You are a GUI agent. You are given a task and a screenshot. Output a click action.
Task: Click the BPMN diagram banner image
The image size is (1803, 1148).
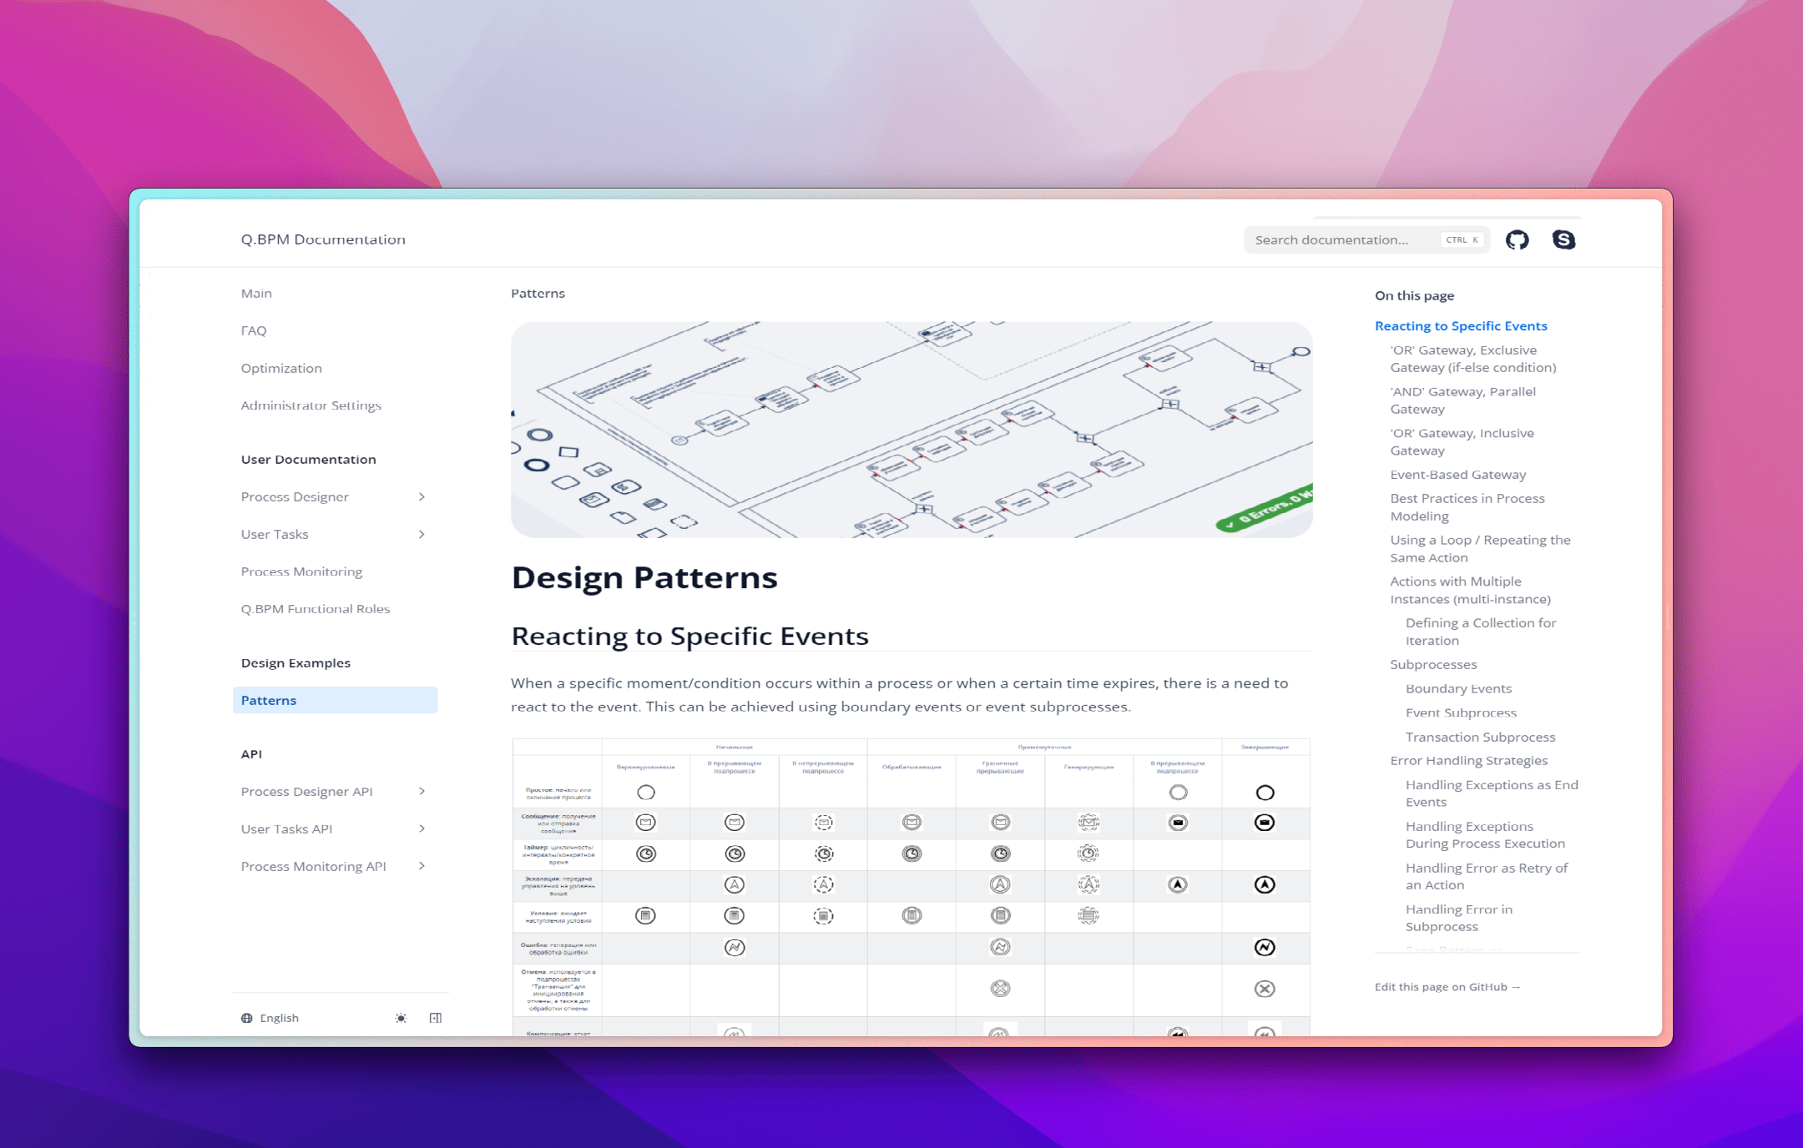(912, 430)
